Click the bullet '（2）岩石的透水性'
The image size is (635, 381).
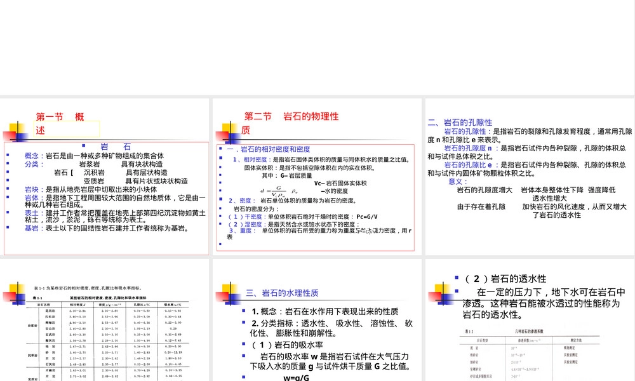(505, 279)
